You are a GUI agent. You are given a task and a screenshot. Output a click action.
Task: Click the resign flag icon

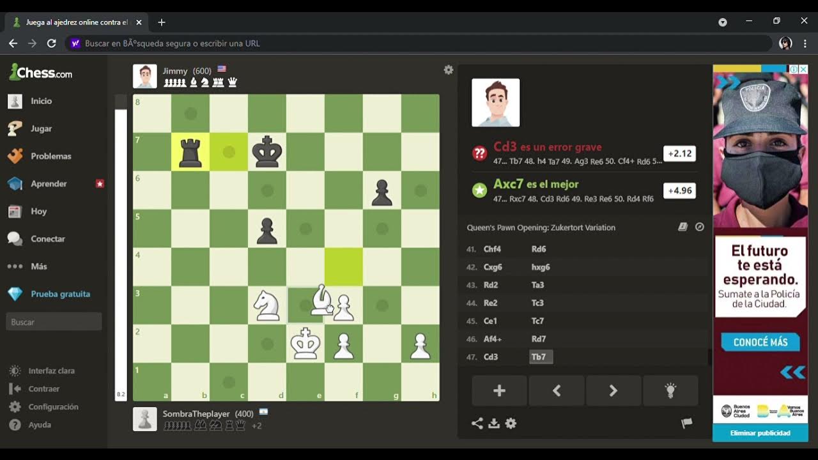(687, 423)
